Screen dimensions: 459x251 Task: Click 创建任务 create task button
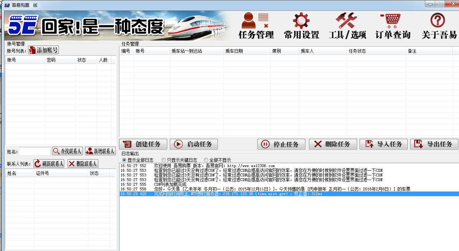pyautogui.click(x=144, y=144)
